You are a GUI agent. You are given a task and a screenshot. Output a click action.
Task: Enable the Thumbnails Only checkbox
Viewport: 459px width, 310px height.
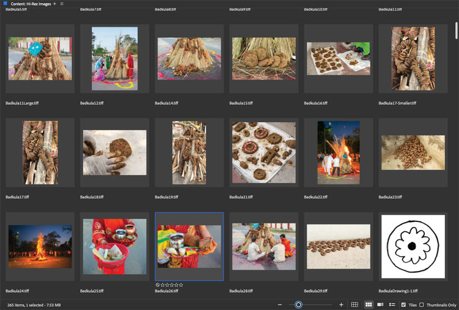[422, 305]
